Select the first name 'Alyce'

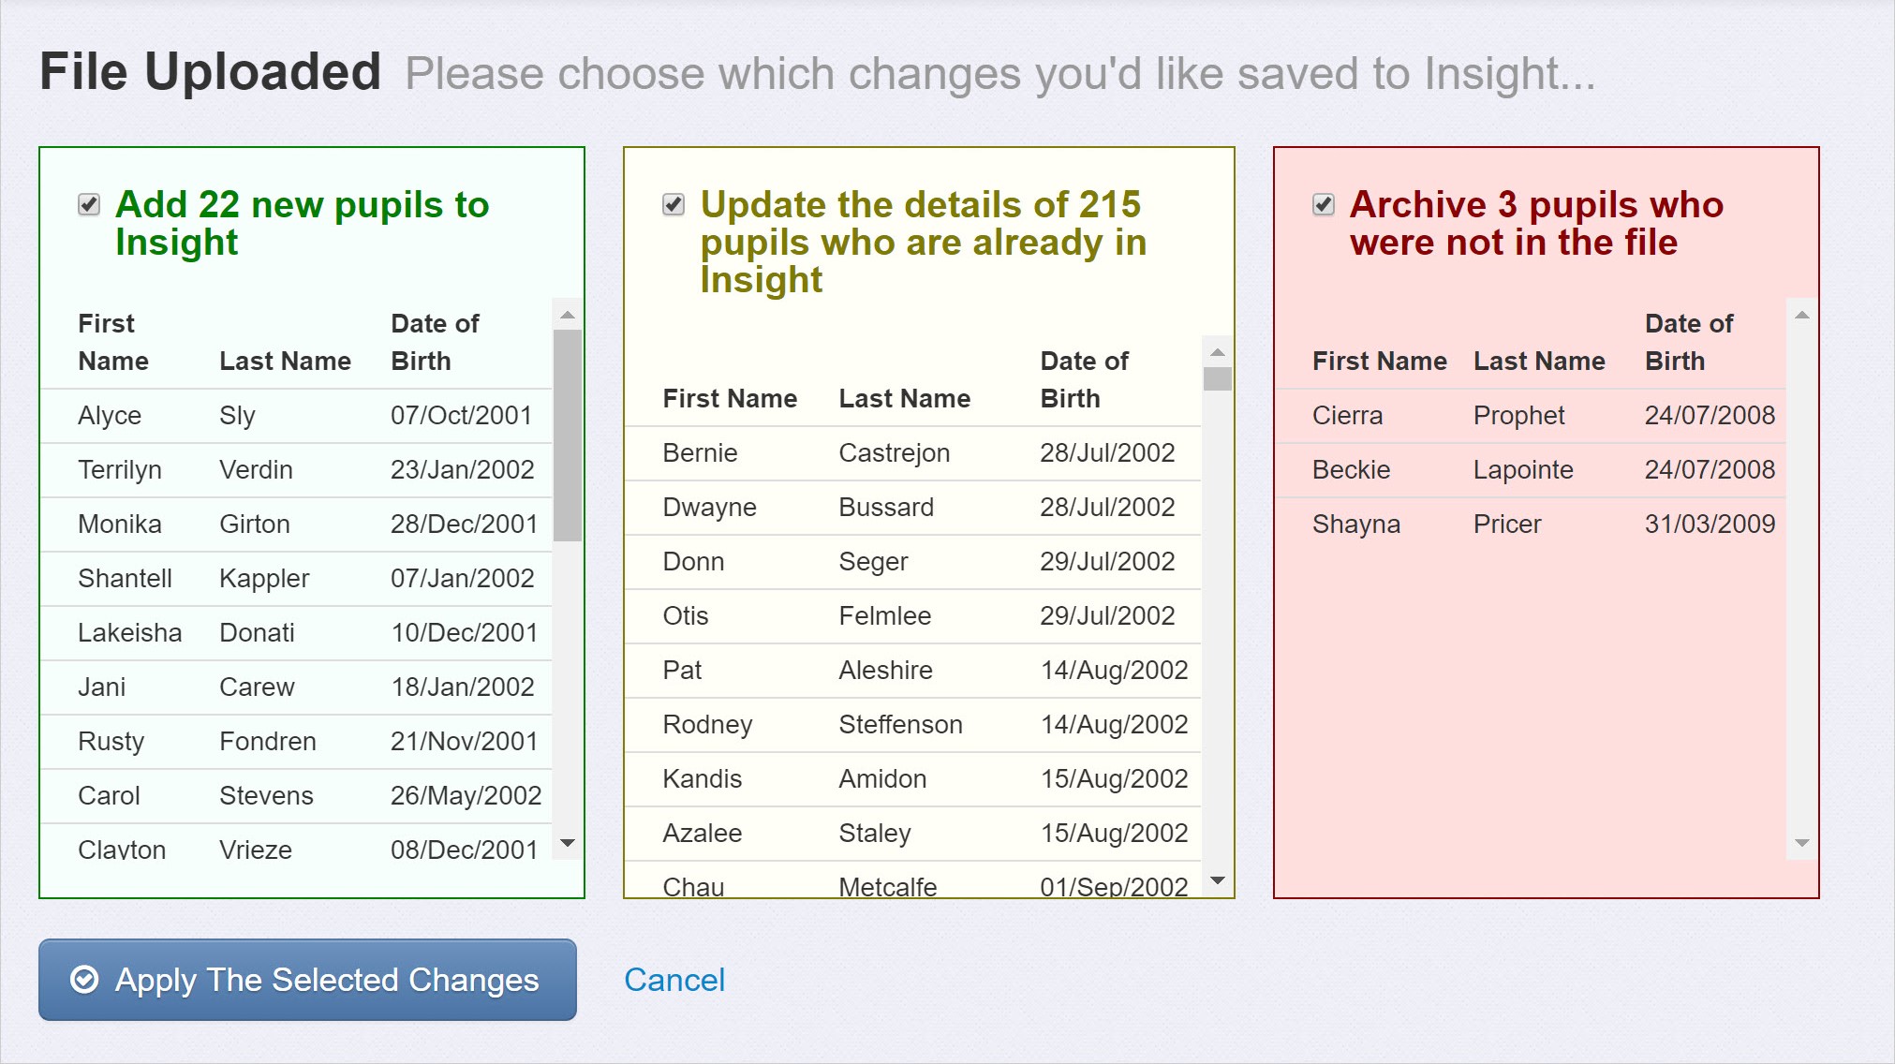coord(110,415)
